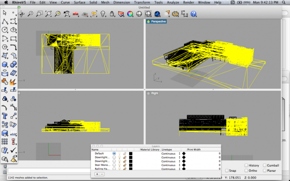Image resolution: width=290 pixels, height=181 pixels.
Task: Open the Edit Layers toolbar icon
Action: [121, 14]
